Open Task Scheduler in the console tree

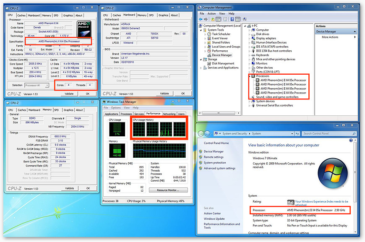(221, 34)
